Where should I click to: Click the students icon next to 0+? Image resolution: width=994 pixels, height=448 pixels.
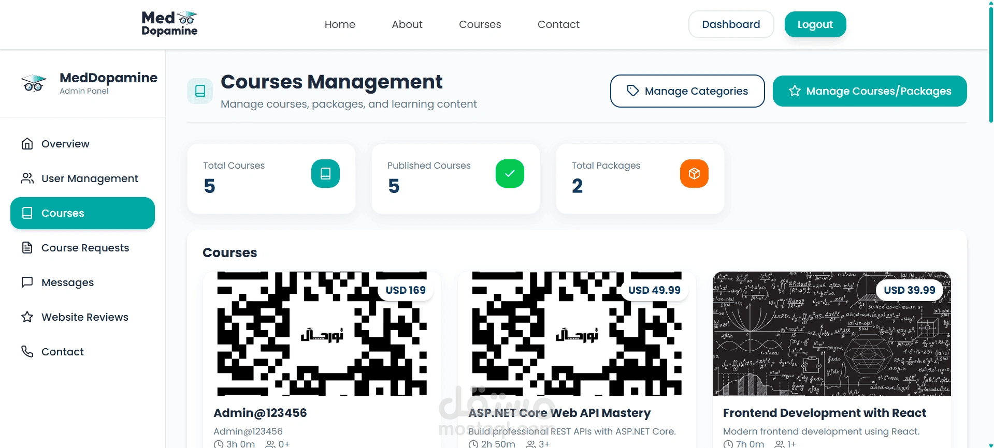pos(270,444)
